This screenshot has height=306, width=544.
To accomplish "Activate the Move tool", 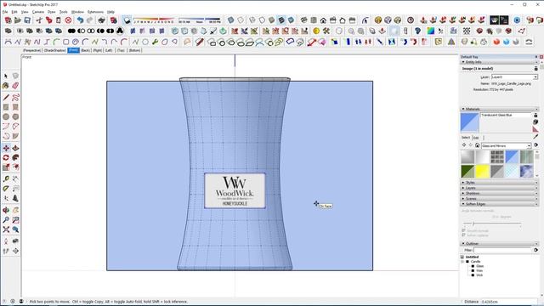I will 6,148.
